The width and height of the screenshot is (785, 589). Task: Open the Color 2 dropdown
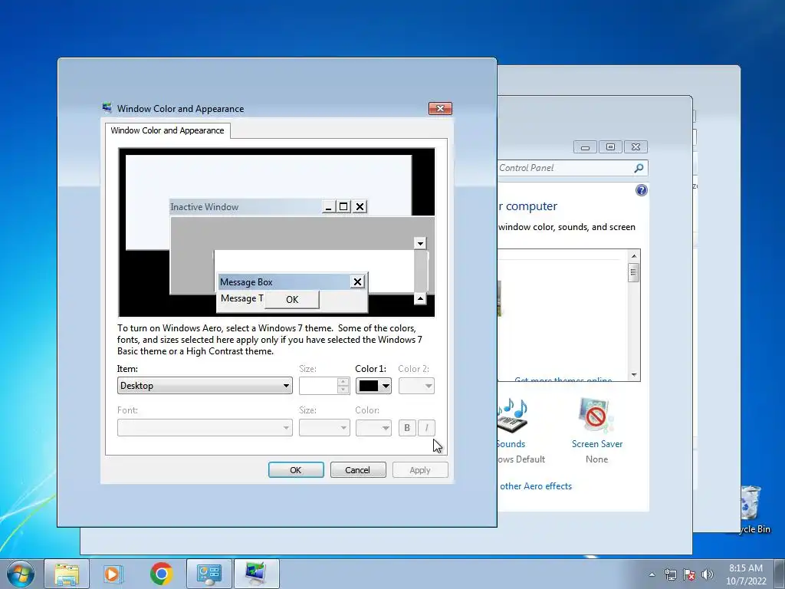coord(416,386)
